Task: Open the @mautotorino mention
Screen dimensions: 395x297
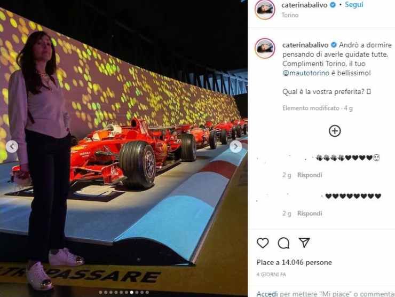Action: point(306,73)
